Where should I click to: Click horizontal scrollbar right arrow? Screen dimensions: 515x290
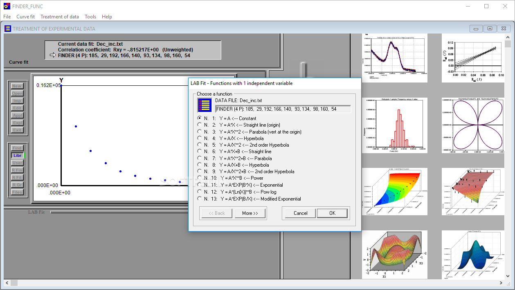(x=502, y=283)
